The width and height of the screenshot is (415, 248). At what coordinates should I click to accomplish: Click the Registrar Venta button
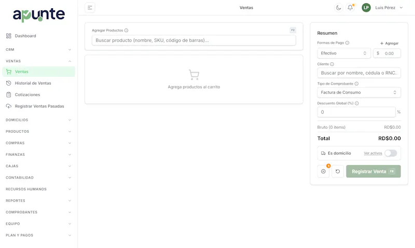click(x=374, y=172)
